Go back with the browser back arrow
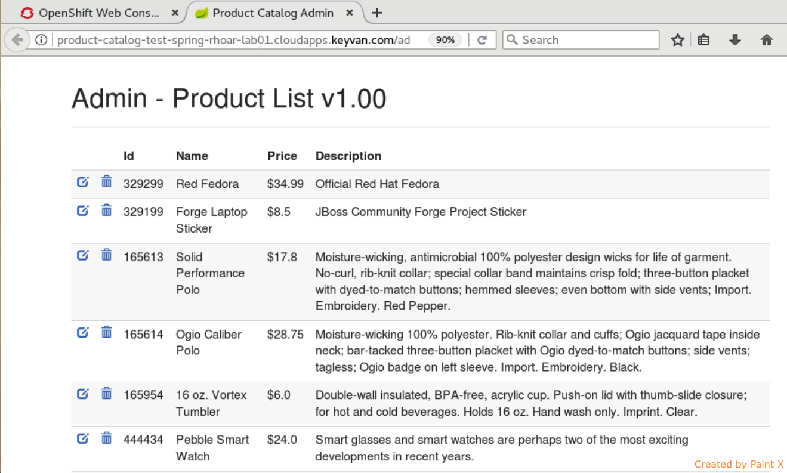Viewport: 787px width, 473px height. point(17,40)
